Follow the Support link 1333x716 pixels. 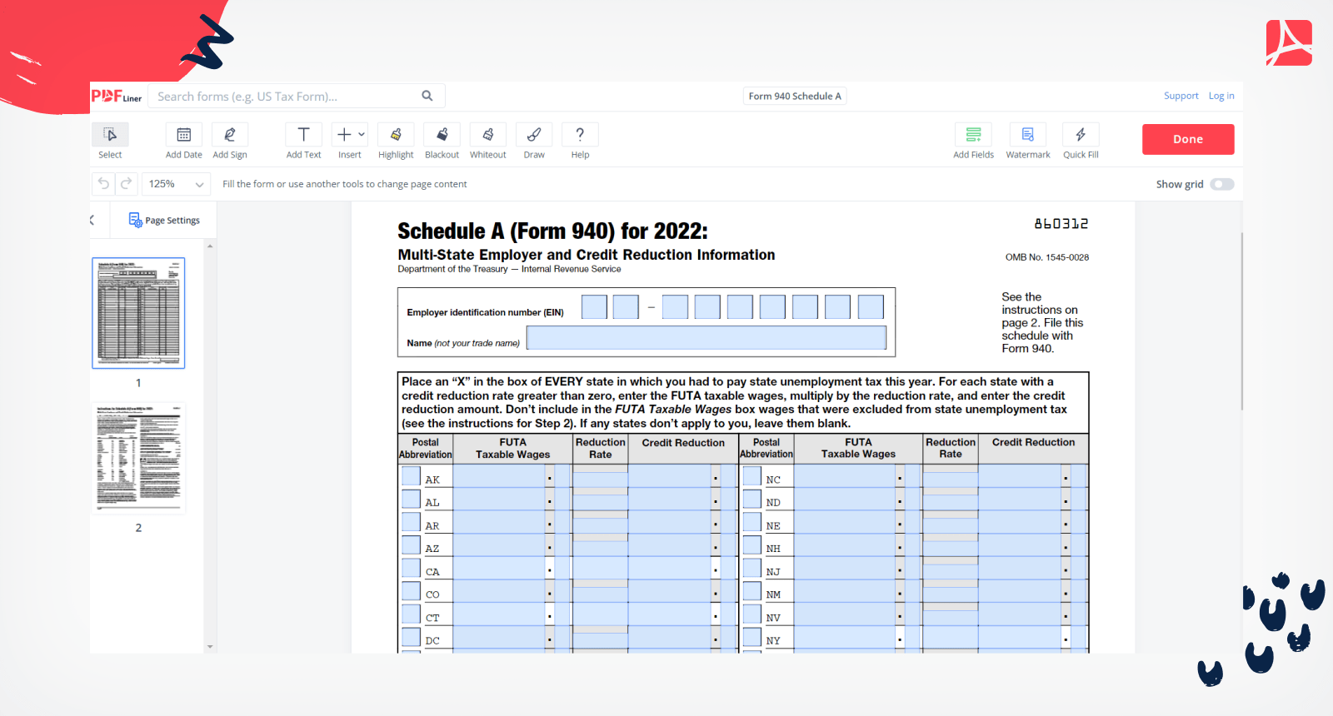pyautogui.click(x=1181, y=96)
